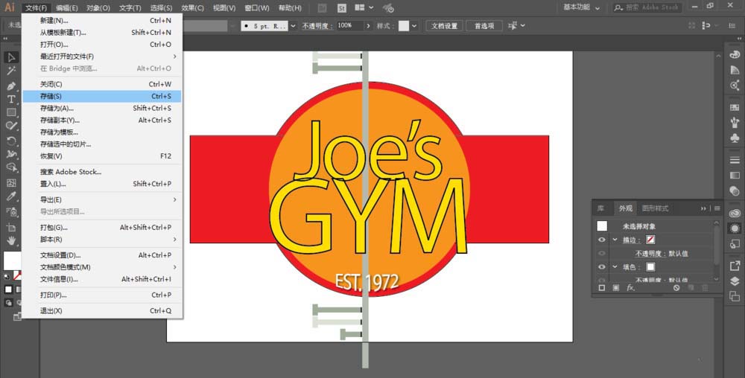The height and width of the screenshot is (378, 745).
Task: Click the 文档设置 button
Action: (444, 26)
